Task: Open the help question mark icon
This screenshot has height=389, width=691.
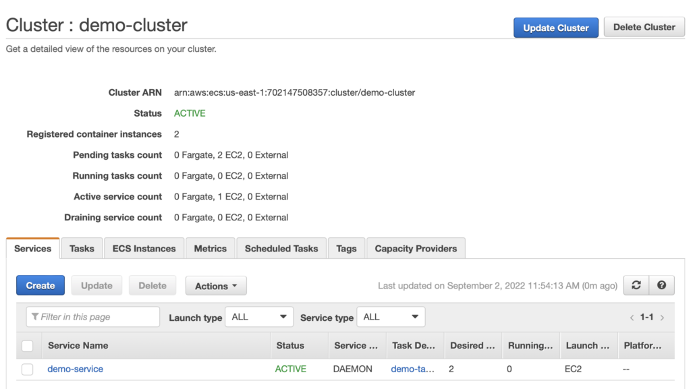Action: [x=661, y=285]
